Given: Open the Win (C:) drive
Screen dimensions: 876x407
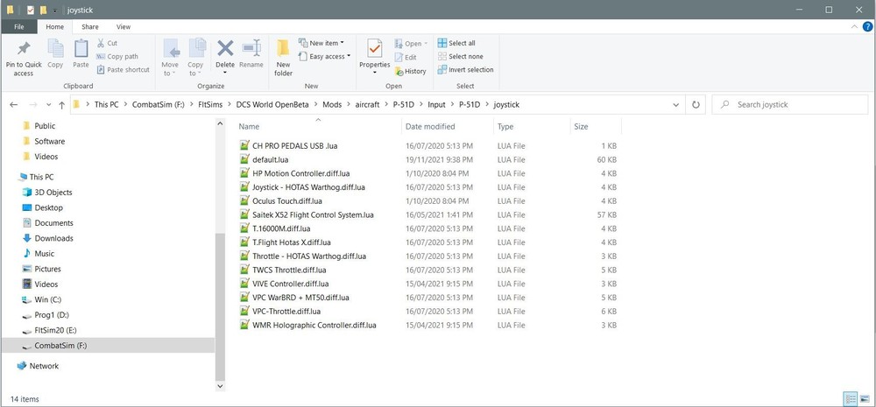Looking at the screenshot, I should [x=47, y=299].
